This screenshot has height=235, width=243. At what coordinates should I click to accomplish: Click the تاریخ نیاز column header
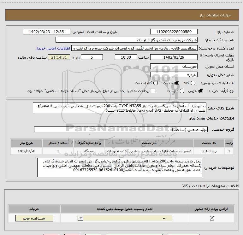point(27,143)
